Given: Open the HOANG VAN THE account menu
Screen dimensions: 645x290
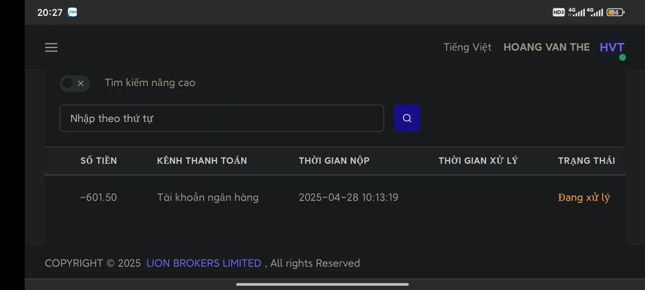Looking at the screenshot, I should [546, 47].
